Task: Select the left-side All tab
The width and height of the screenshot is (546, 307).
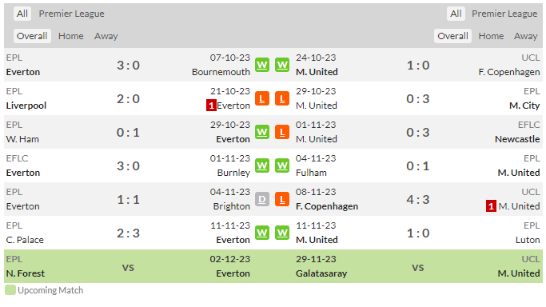Action: [22, 14]
